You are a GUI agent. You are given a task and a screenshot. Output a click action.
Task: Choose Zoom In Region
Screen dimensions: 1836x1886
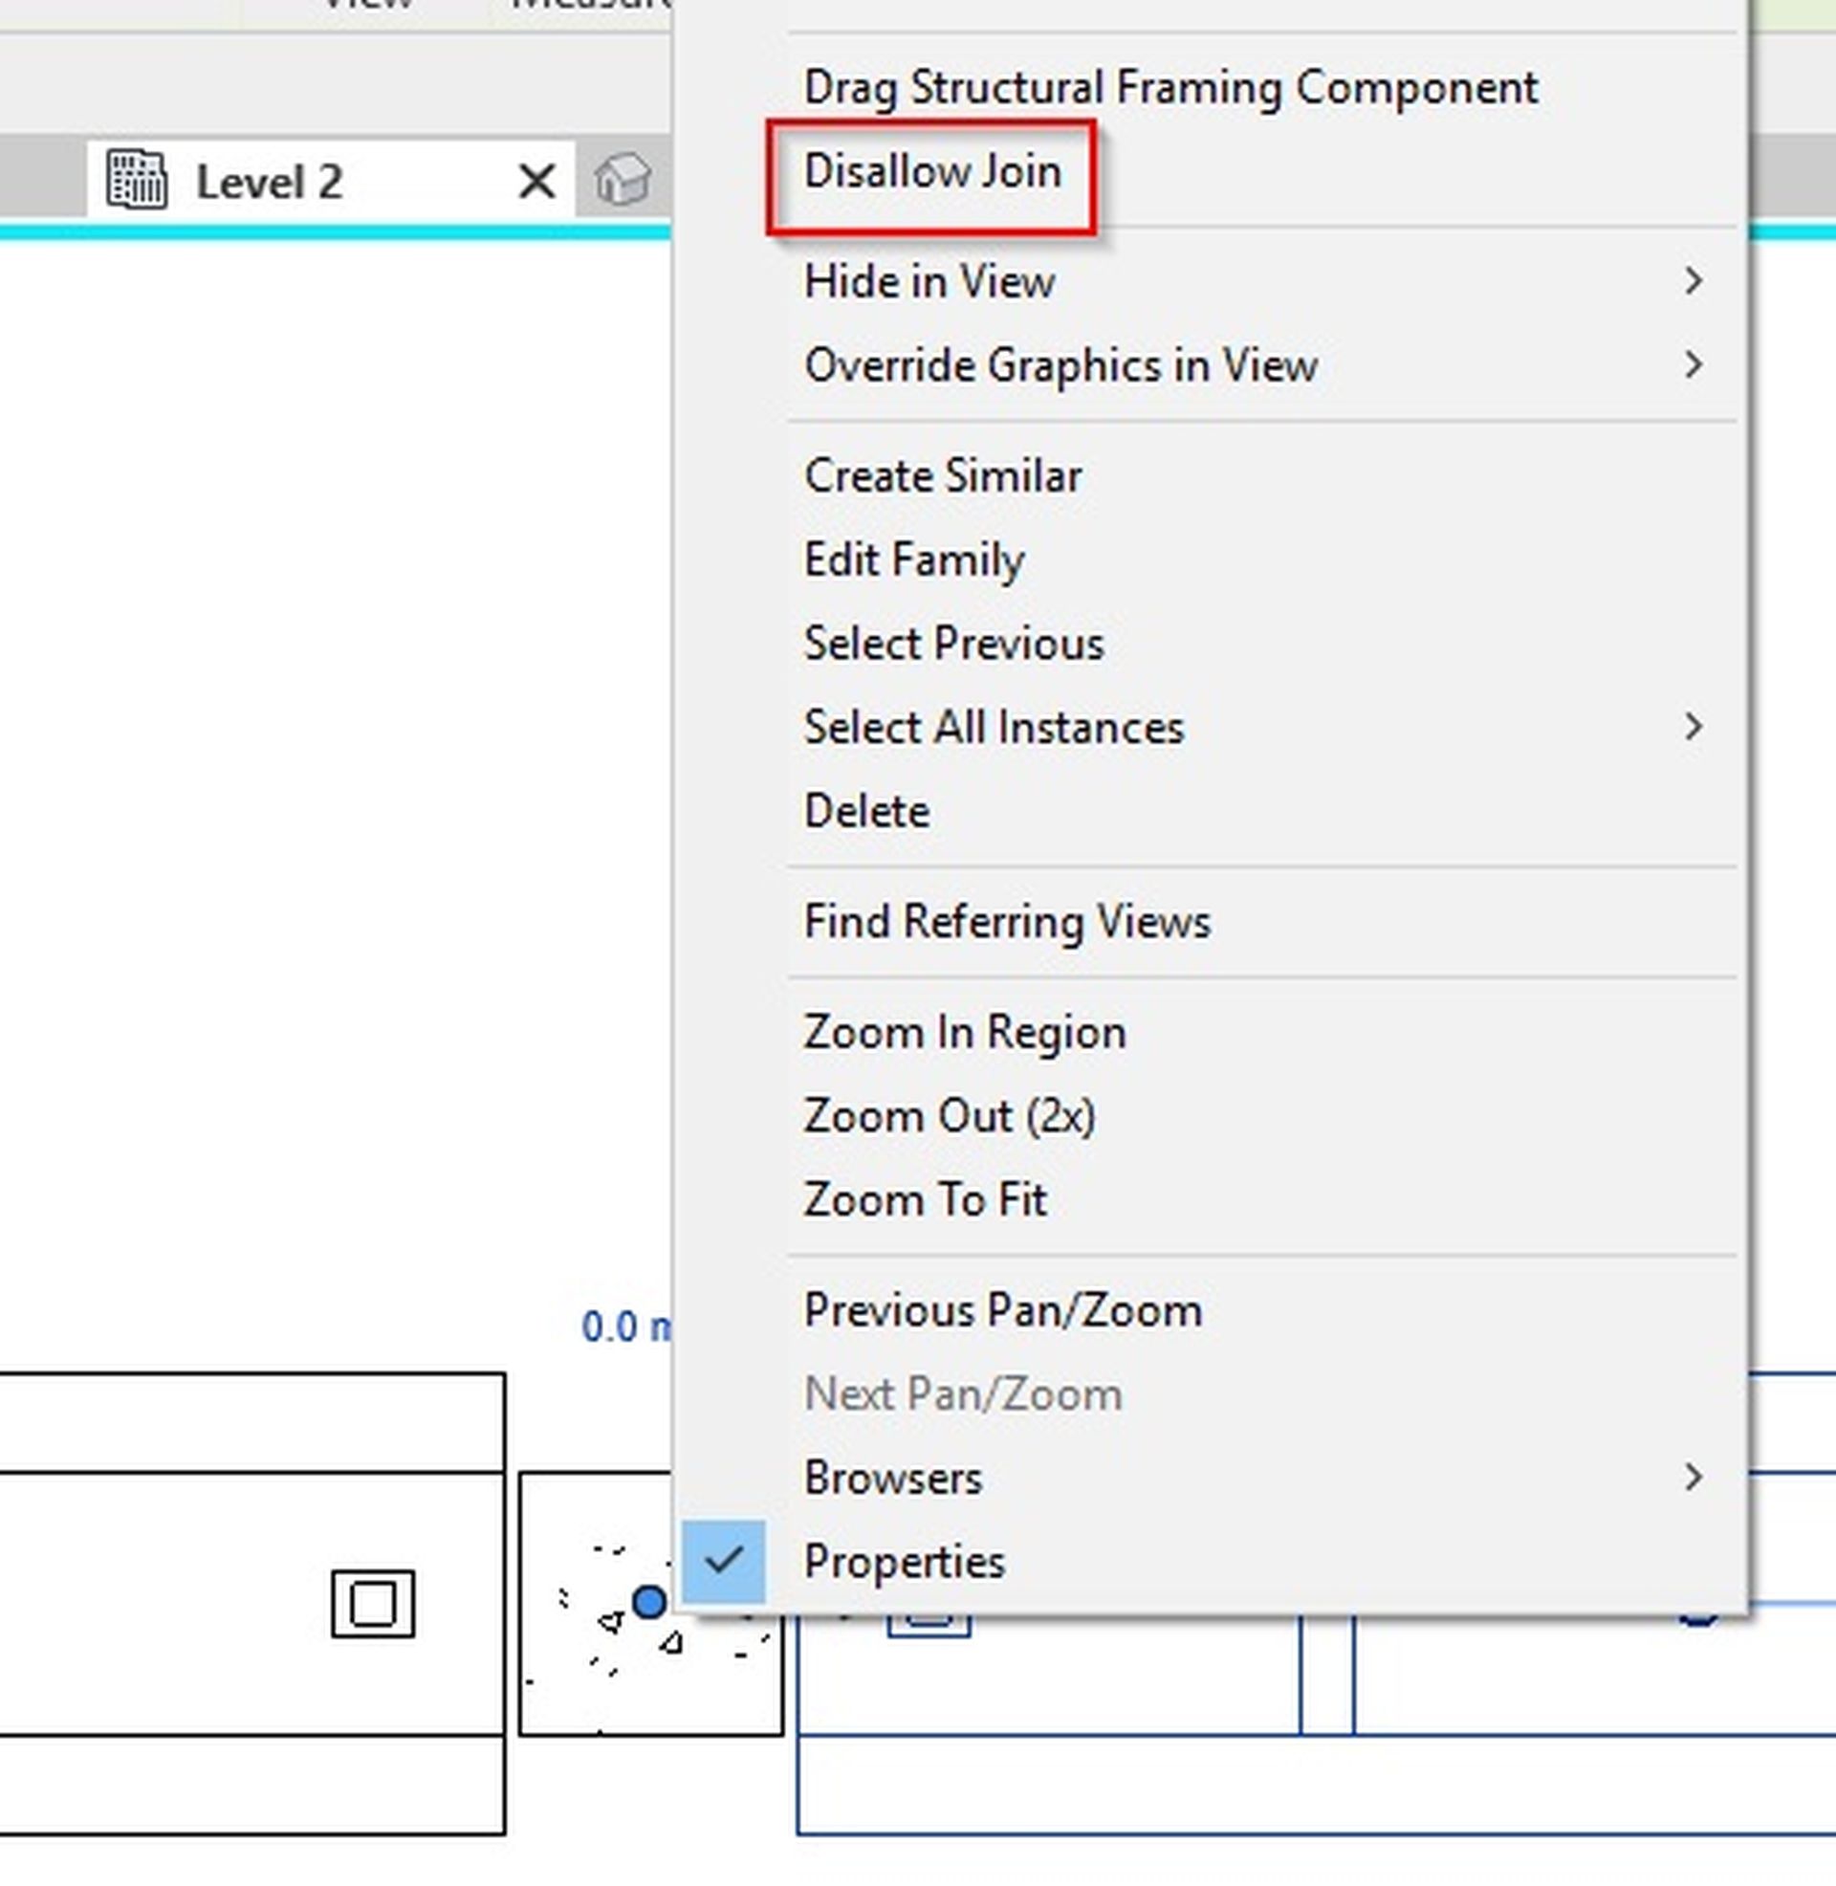click(x=964, y=1033)
